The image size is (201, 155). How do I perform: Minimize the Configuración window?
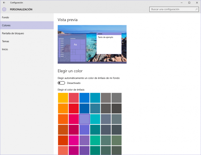181,2
